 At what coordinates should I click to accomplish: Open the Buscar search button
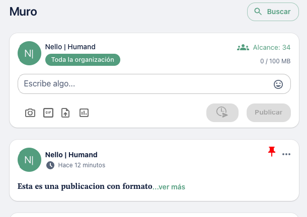(x=273, y=12)
